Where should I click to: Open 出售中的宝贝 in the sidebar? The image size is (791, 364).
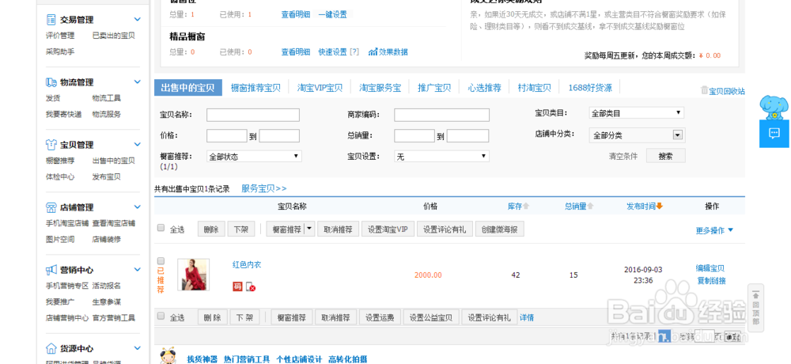click(113, 161)
